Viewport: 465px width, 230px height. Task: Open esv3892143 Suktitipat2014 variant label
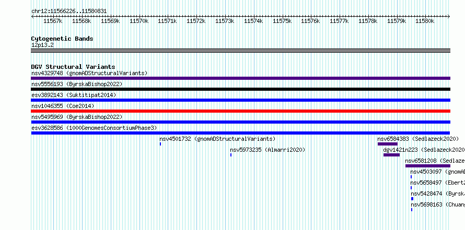click(x=74, y=95)
